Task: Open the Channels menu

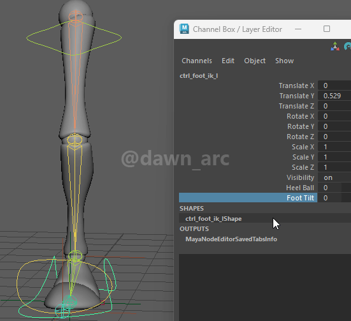Action: [x=197, y=61]
